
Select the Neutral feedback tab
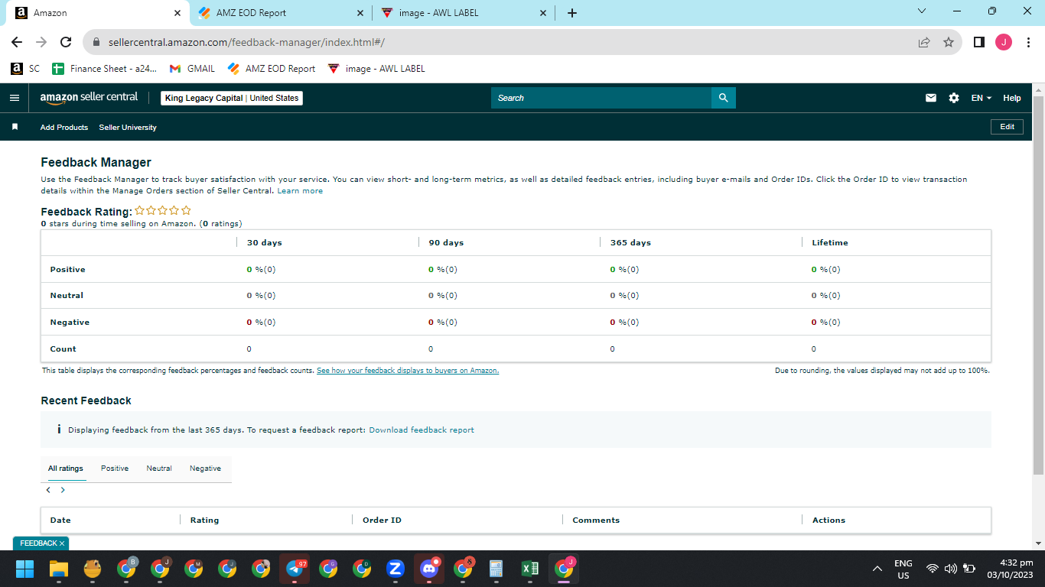tap(159, 469)
